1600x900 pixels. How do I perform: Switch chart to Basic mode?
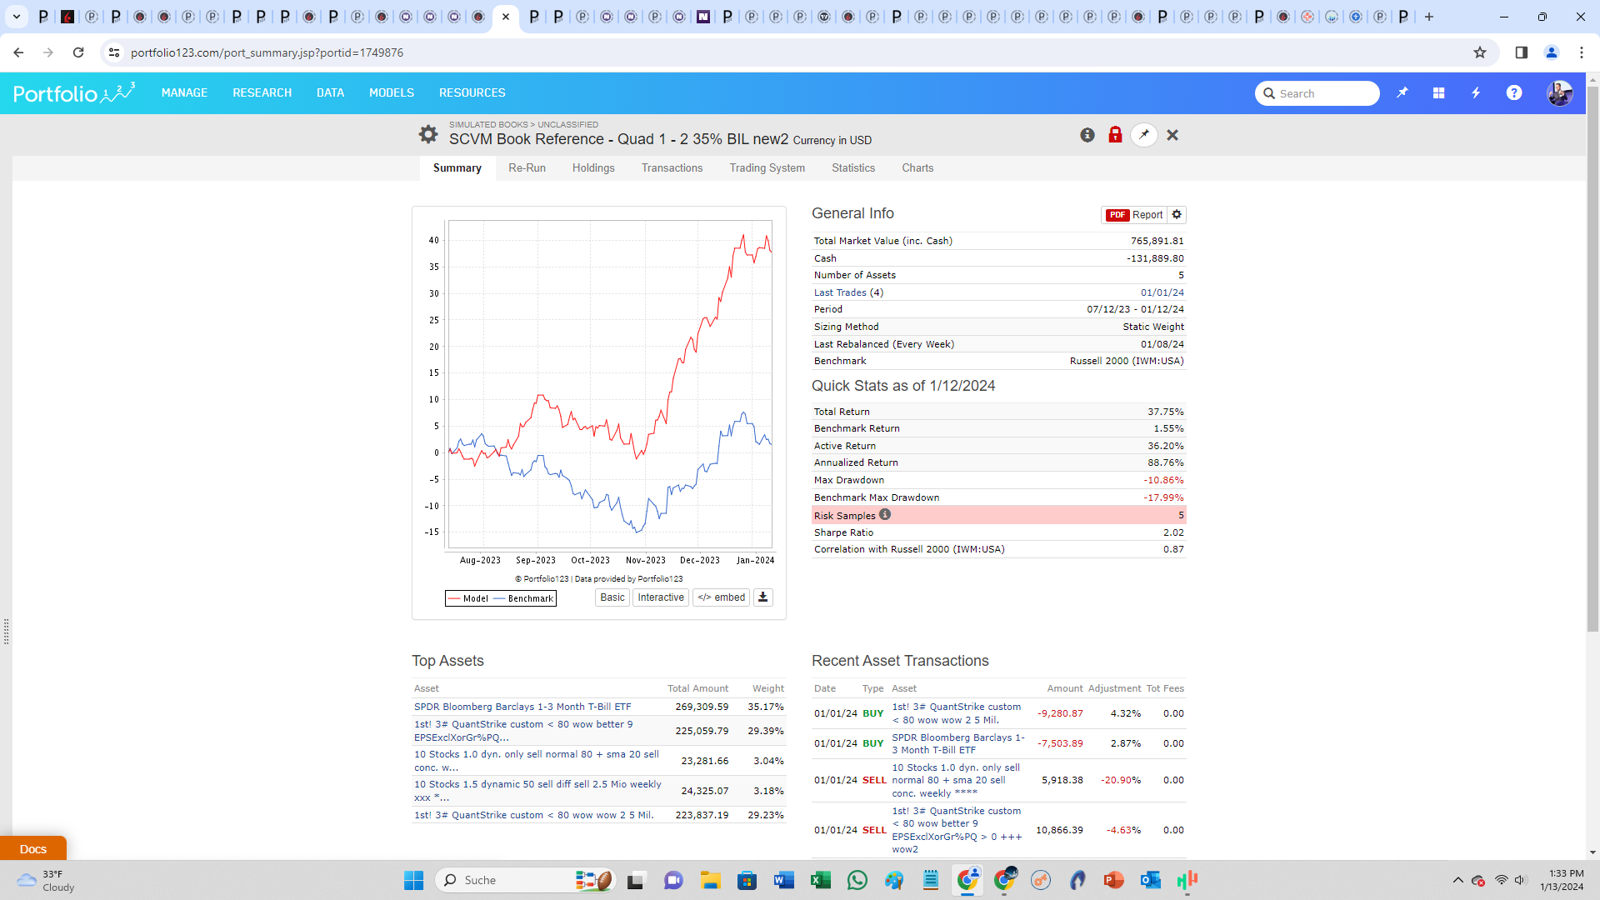pyautogui.click(x=612, y=597)
